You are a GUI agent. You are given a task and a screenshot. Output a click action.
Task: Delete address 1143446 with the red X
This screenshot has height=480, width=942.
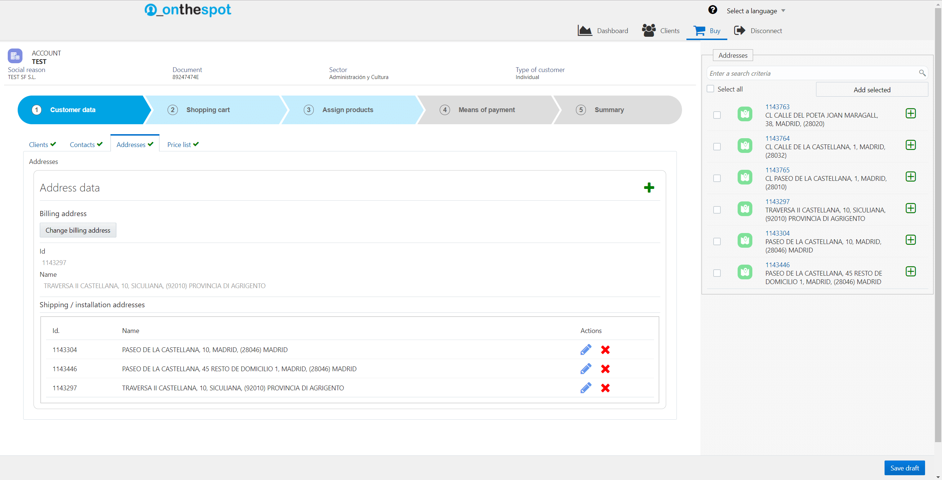pos(605,369)
